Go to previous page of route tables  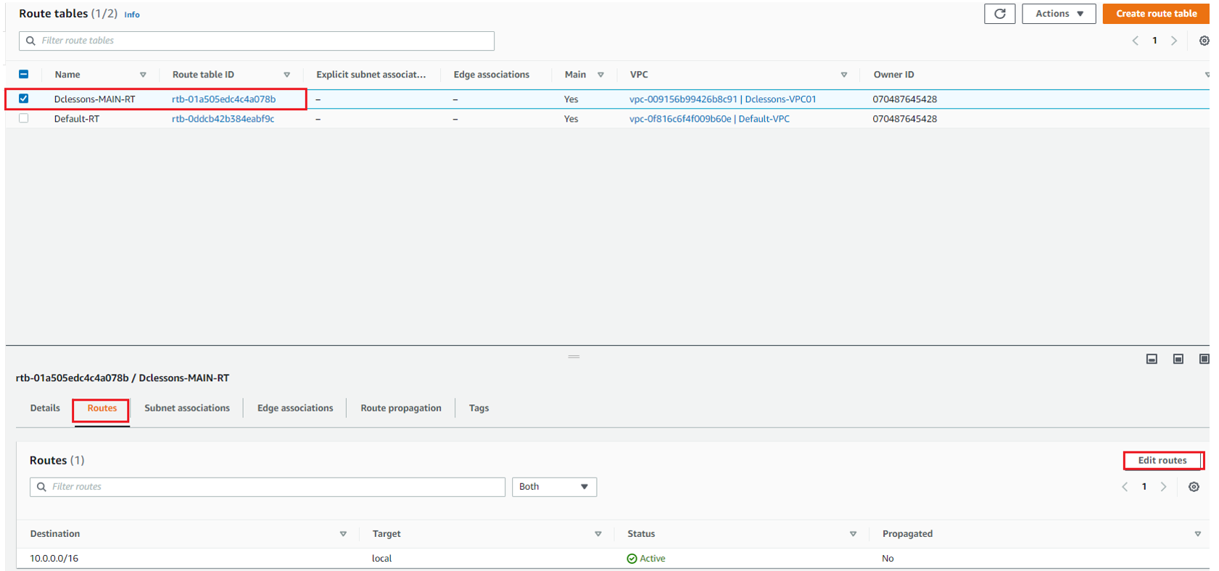click(x=1136, y=41)
